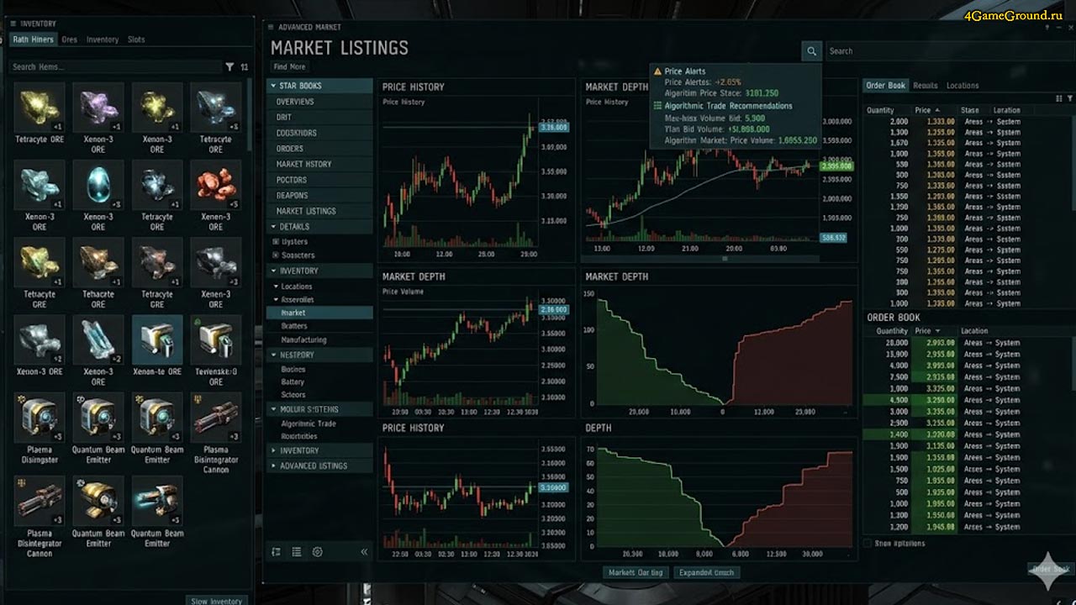Click the Search Items input field
Image resolution: width=1076 pixels, height=605 pixels.
[116, 67]
